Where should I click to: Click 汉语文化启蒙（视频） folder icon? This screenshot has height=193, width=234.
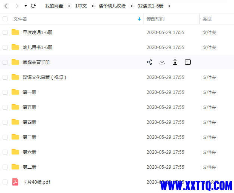[15, 77]
